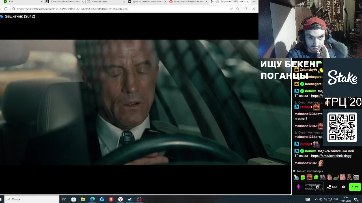Select the green notepad emote

tap(303, 177)
